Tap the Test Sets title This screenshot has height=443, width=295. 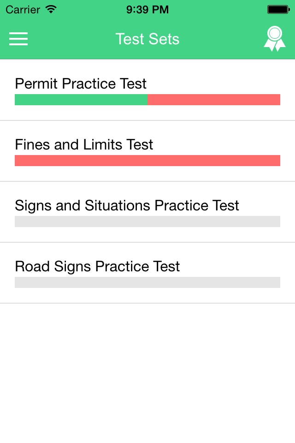pyautogui.click(x=147, y=39)
